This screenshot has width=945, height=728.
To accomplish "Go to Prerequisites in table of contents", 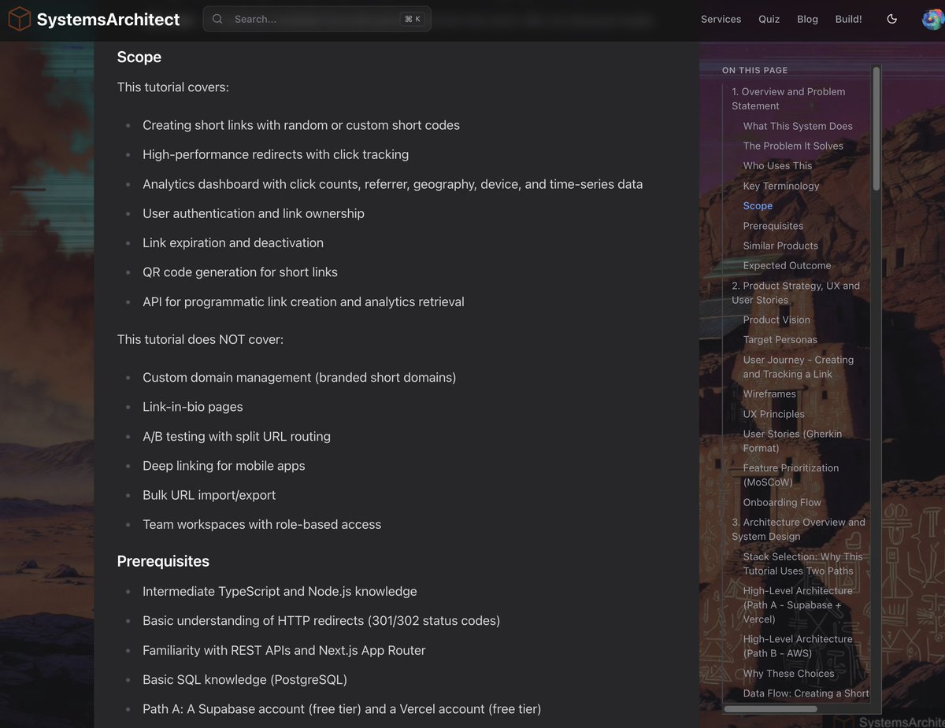I will (x=773, y=226).
